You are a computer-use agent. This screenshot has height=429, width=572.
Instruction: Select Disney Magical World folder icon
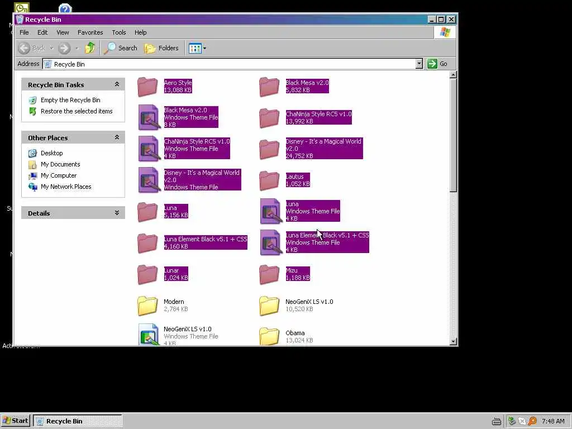coord(269,149)
